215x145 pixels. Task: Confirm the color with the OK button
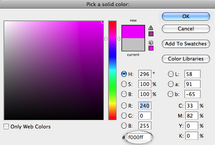coord(186,16)
